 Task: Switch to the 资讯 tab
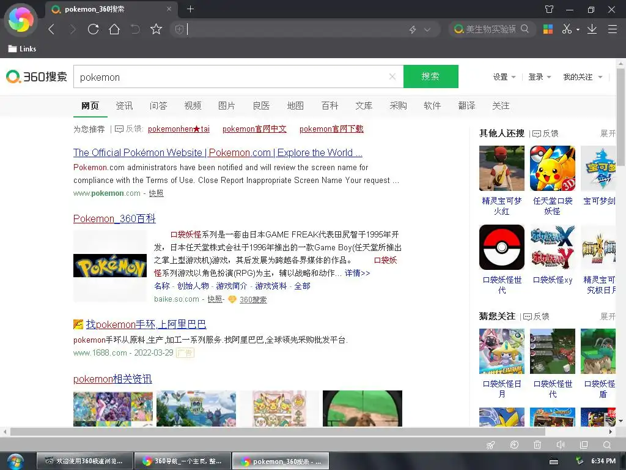tap(124, 105)
